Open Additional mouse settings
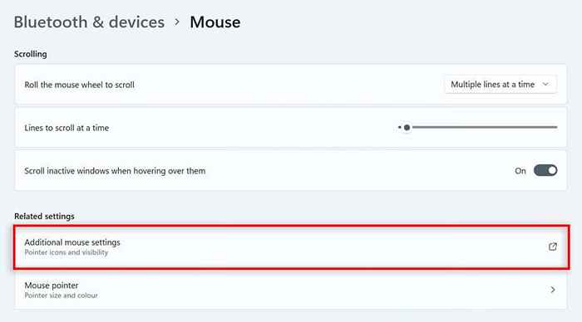The width and height of the screenshot is (582, 322). click(291, 246)
